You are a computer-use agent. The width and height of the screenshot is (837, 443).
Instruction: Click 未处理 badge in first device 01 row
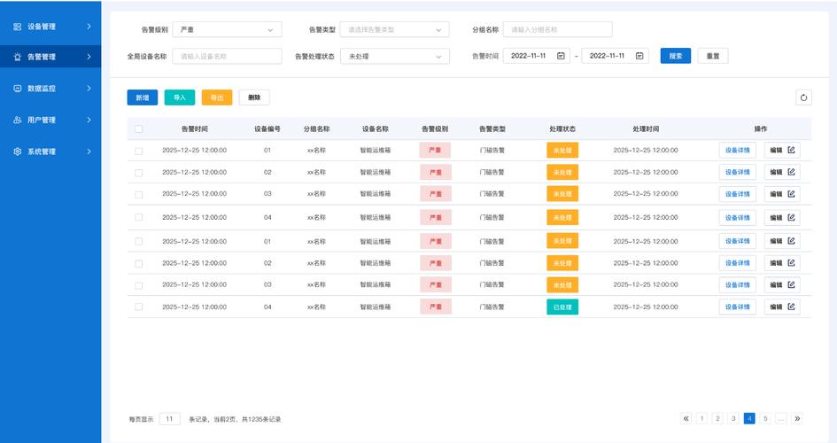coord(562,150)
